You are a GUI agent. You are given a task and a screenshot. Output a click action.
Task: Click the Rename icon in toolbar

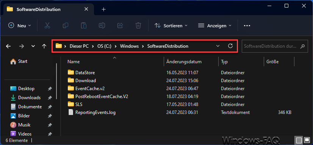click(x=102, y=25)
